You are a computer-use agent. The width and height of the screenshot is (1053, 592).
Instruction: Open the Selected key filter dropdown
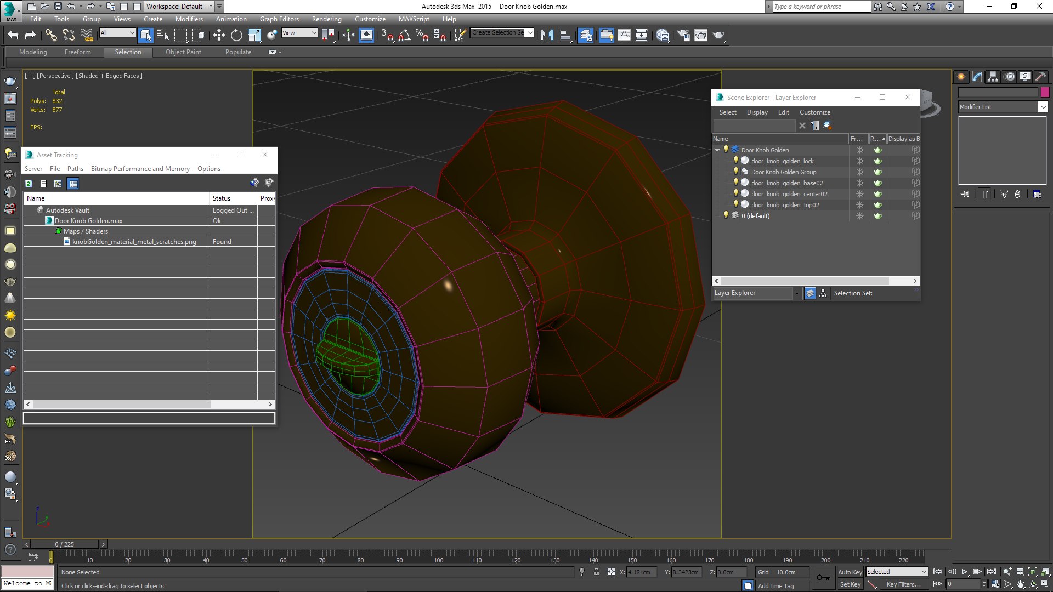897,572
